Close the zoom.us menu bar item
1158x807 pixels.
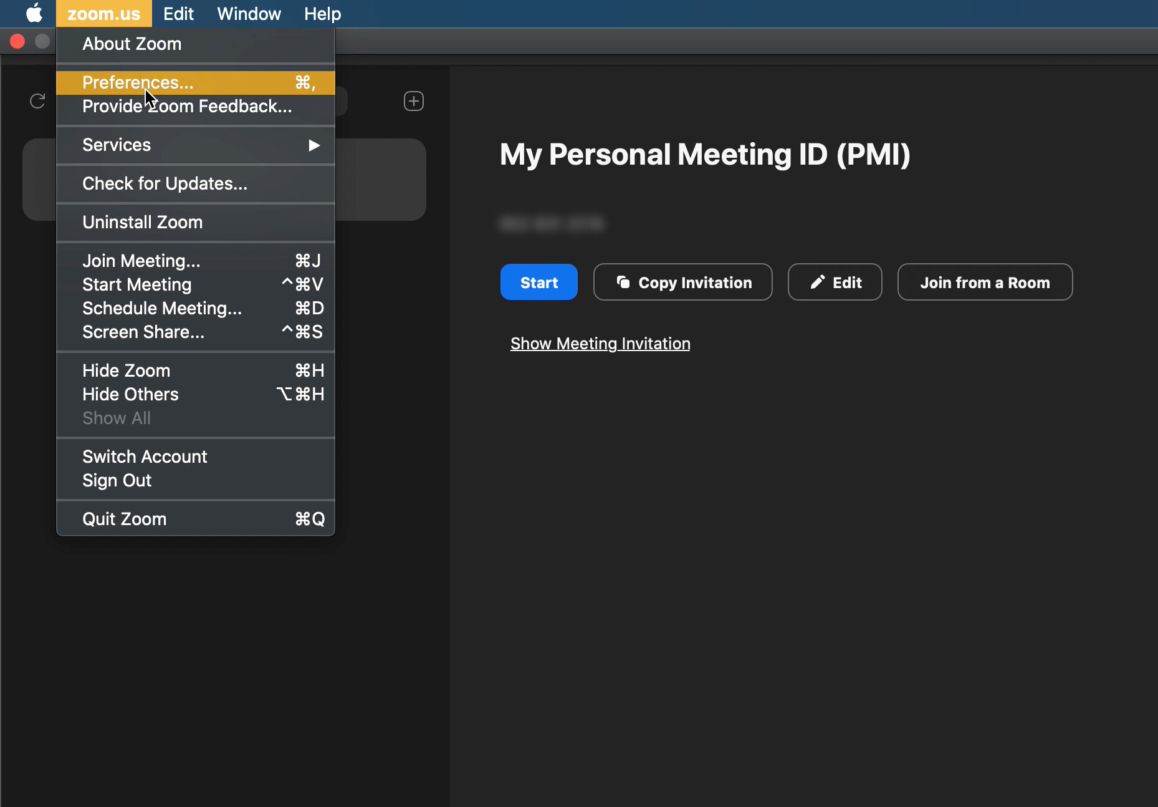(103, 13)
